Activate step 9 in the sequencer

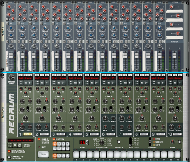coord(130,155)
